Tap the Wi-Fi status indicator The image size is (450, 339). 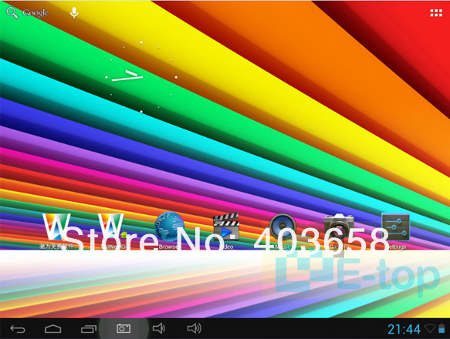tap(430, 328)
